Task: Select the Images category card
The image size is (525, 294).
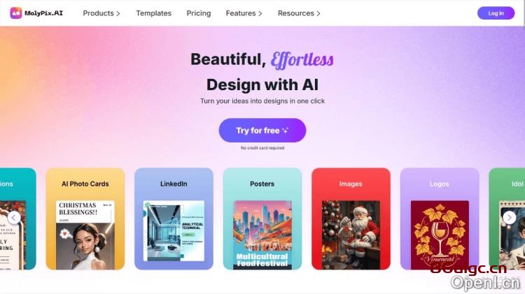Action: tap(351, 219)
